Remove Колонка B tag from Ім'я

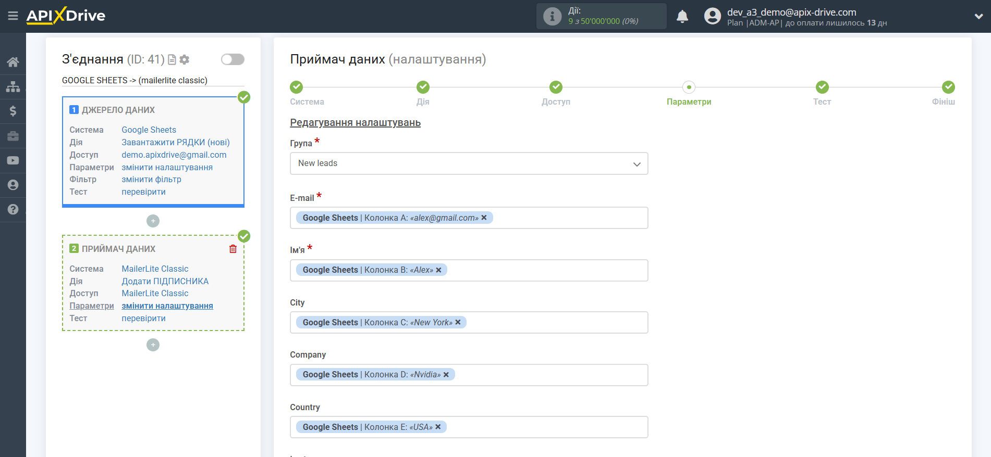438,270
